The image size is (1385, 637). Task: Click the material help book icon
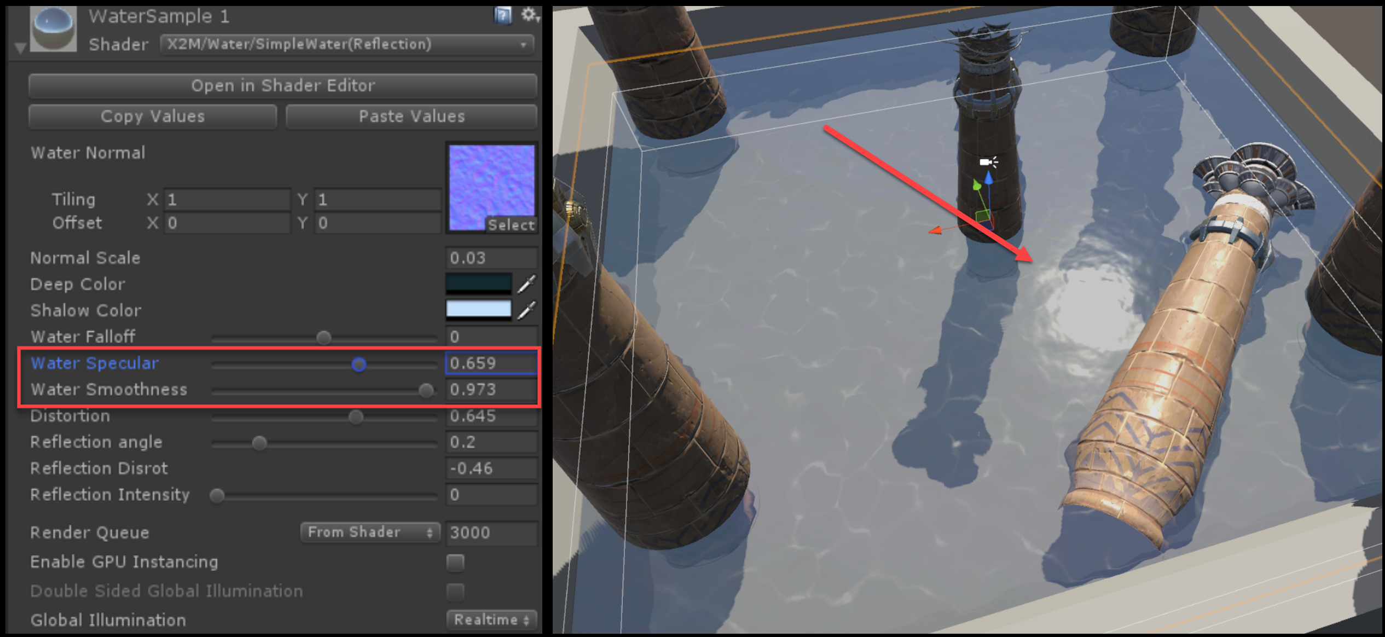[502, 15]
